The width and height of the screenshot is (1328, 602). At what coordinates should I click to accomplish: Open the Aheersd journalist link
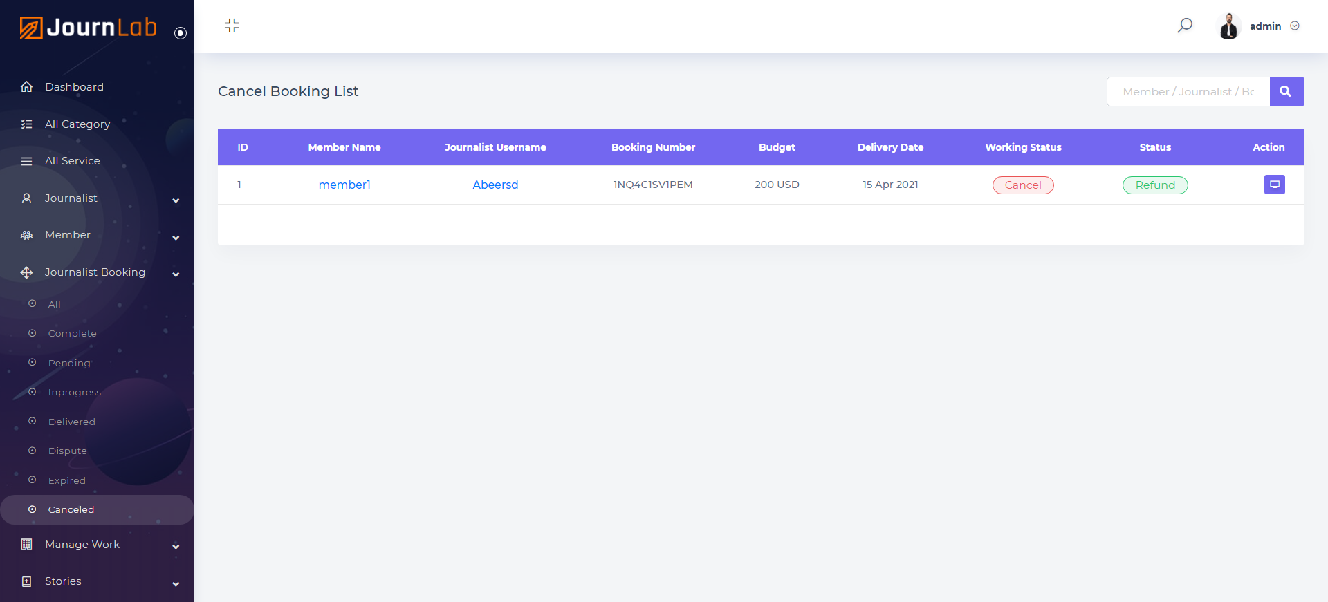coord(495,185)
